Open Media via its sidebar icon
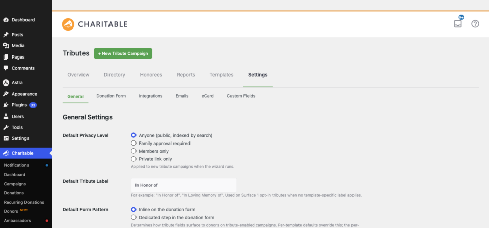Viewport: 489px width, 228px height. point(6,46)
